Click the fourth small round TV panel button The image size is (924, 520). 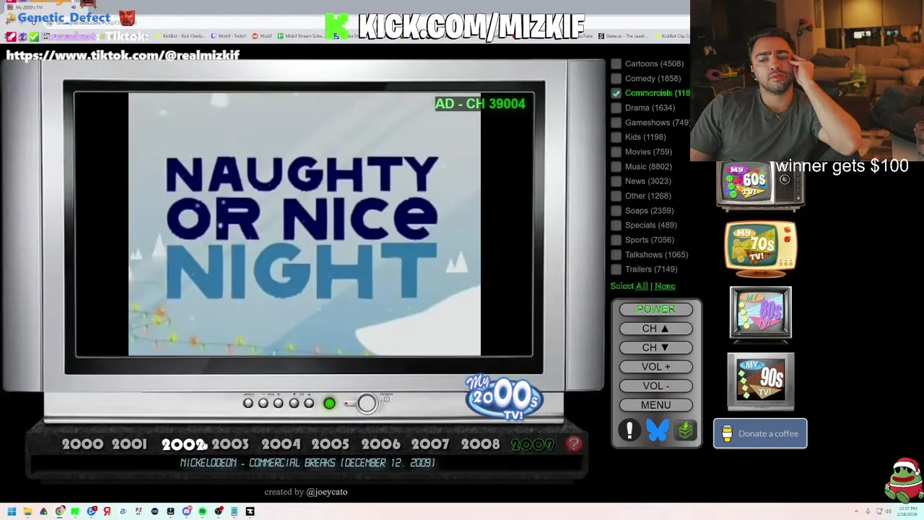294,403
